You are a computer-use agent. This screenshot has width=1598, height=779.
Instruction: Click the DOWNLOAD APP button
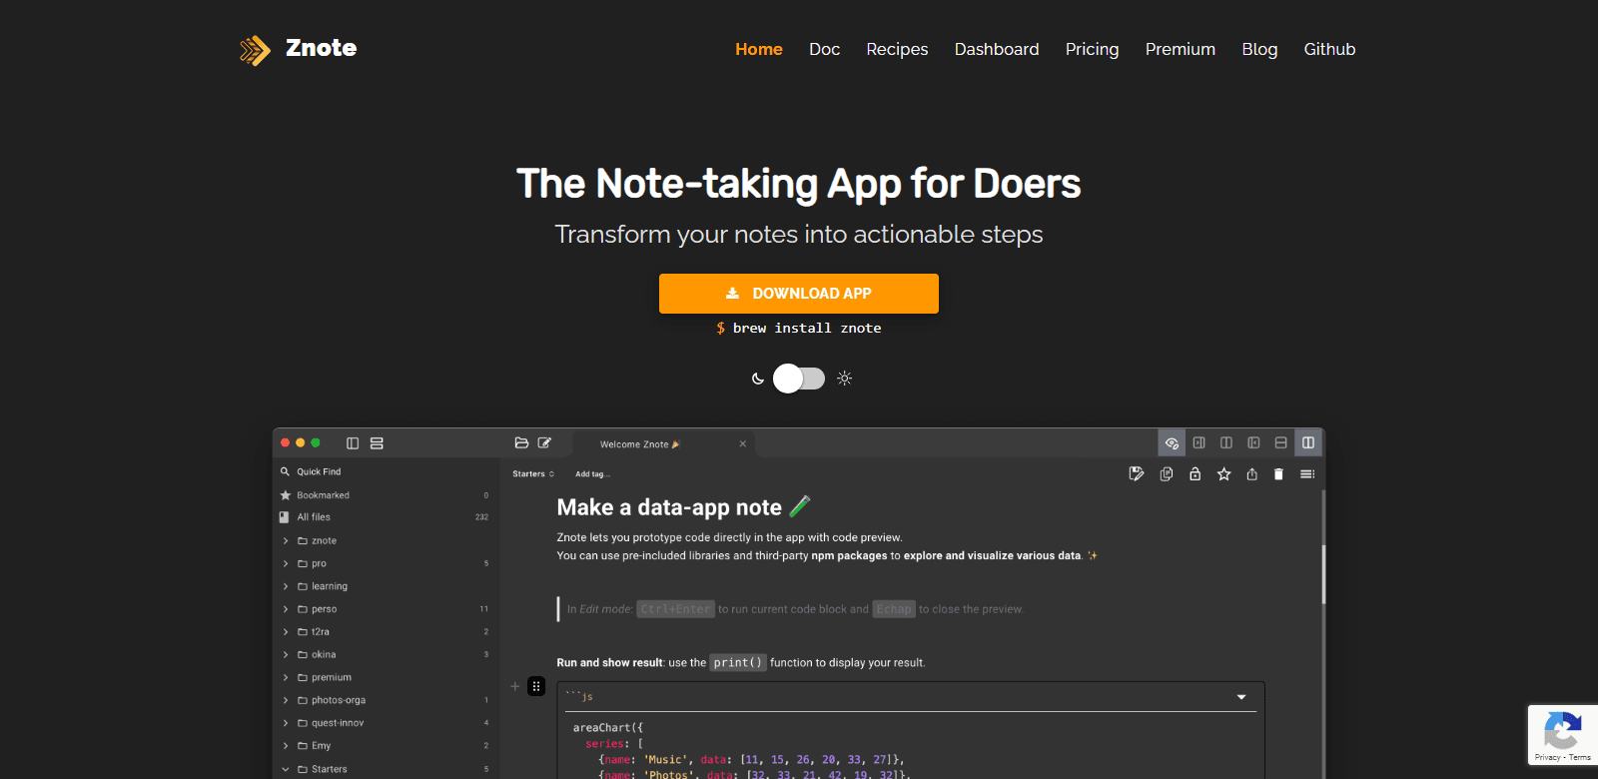[x=799, y=294]
